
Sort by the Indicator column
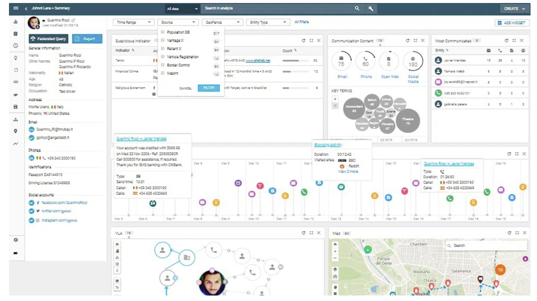[125, 50]
